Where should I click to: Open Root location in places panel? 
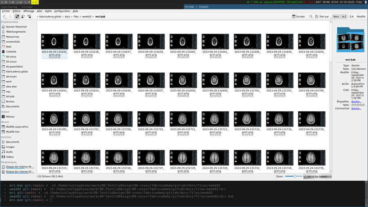coord(9,47)
